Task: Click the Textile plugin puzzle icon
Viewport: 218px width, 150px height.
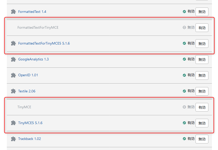Action: (x=13, y=91)
